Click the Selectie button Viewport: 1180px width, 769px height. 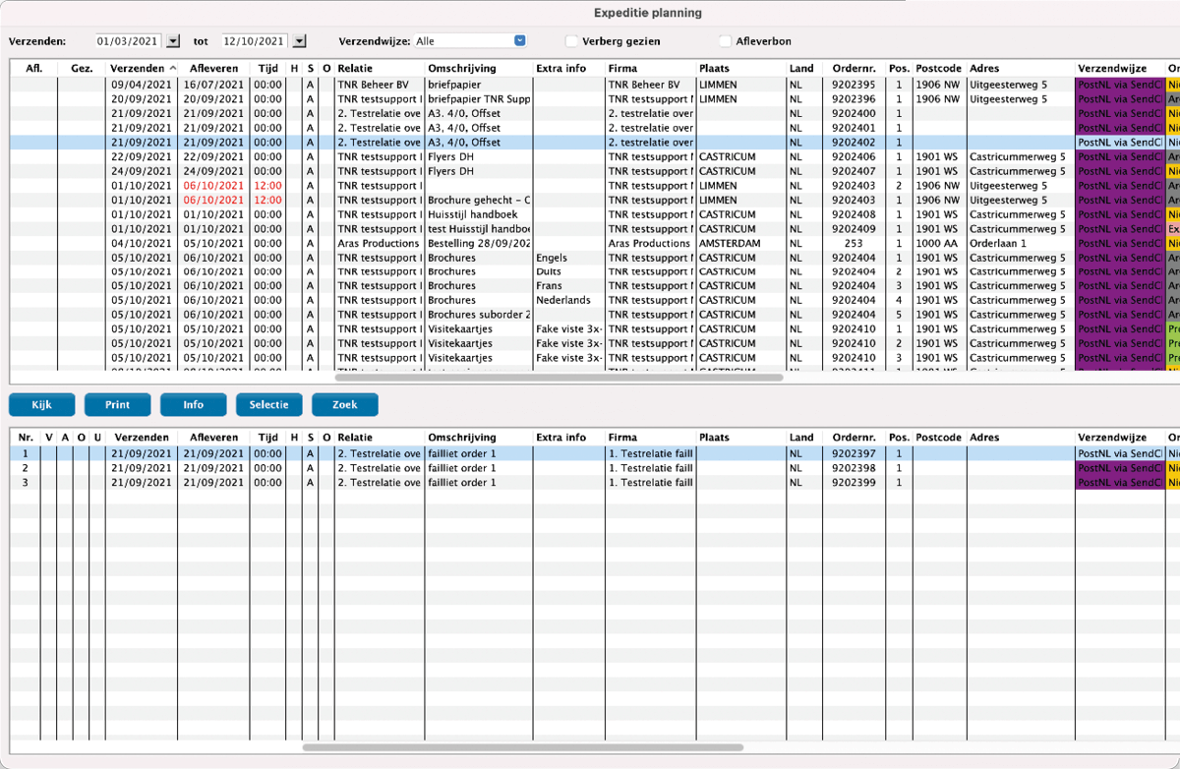coord(268,405)
